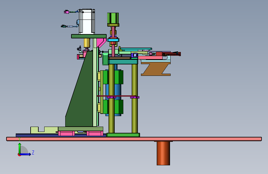The width and height of the screenshot is (268, 174).
Task: Select the magenta collar on the right column
Action: click(135, 97)
